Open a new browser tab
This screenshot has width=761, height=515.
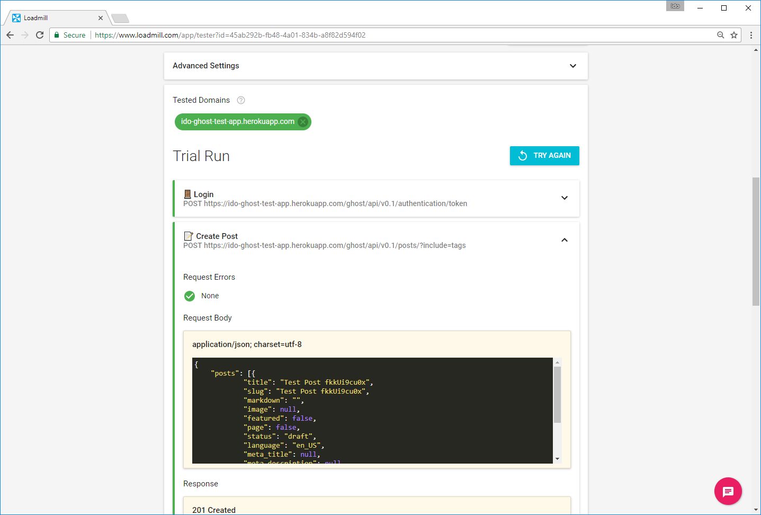[x=120, y=19]
